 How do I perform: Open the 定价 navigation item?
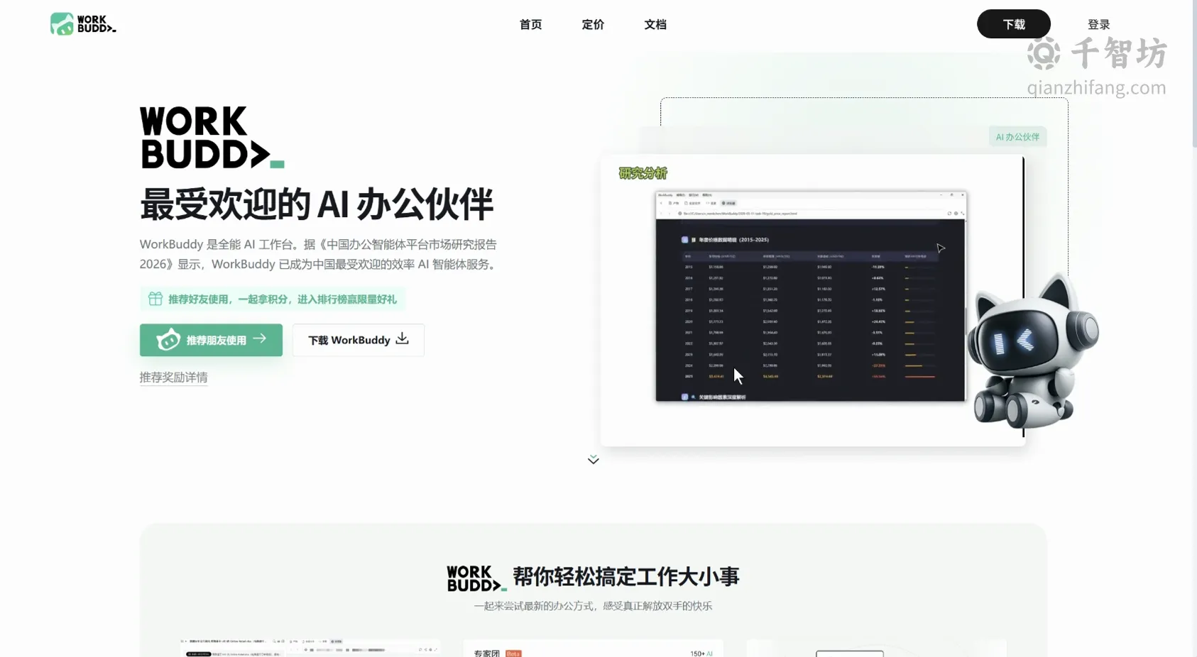click(x=593, y=25)
